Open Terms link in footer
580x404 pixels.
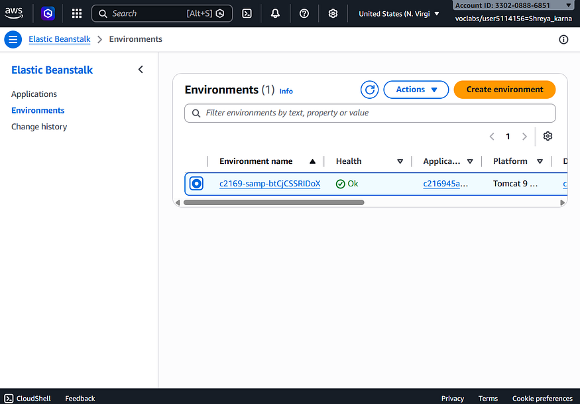tap(488, 399)
